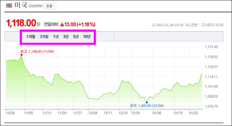
Task: Click the 2021.01.28 19:30 timestamp
Action: pyautogui.click(x=170, y=25)
